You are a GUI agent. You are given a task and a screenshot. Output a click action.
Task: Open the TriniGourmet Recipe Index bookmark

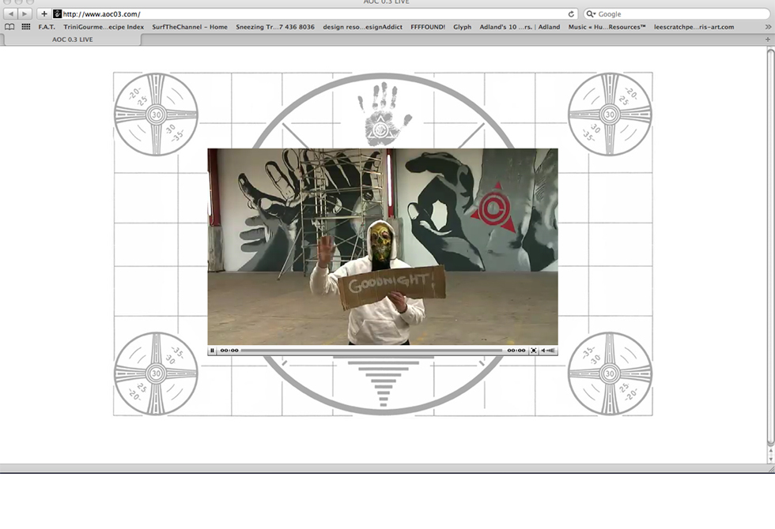[104, 27]
